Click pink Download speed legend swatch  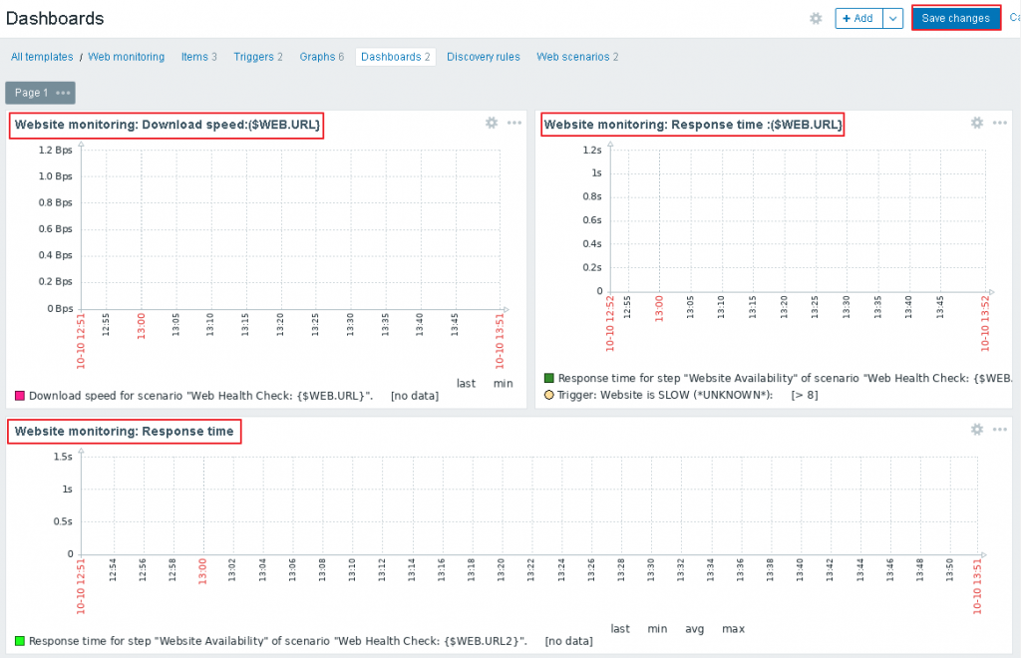click(20, 395)
